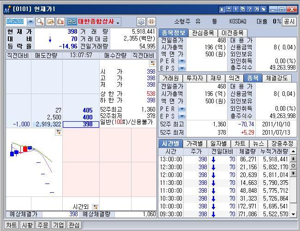Select the 종목정보 tab
300x231 pixels.
(174, 33)
